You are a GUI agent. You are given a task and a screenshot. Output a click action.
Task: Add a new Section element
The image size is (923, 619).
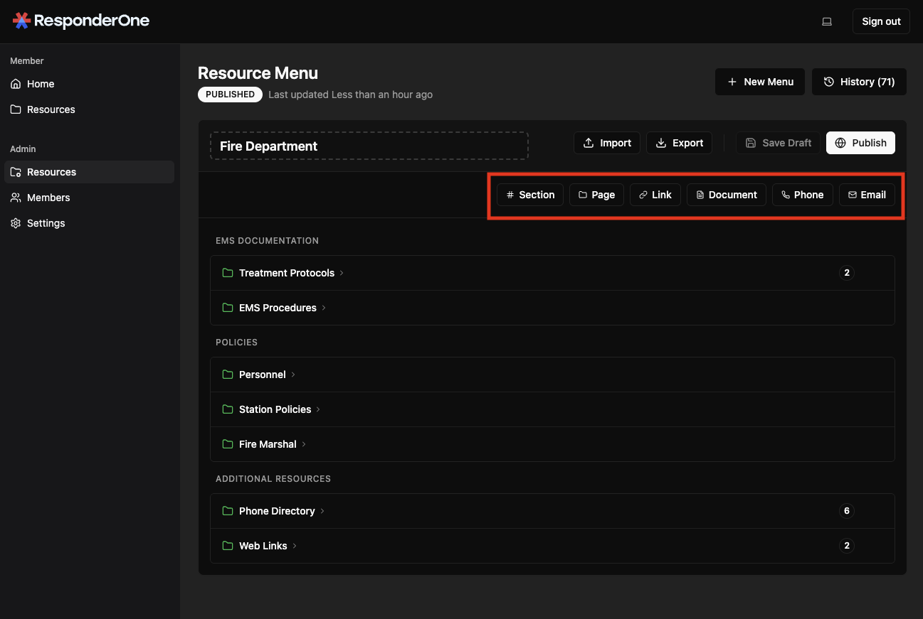530,195
